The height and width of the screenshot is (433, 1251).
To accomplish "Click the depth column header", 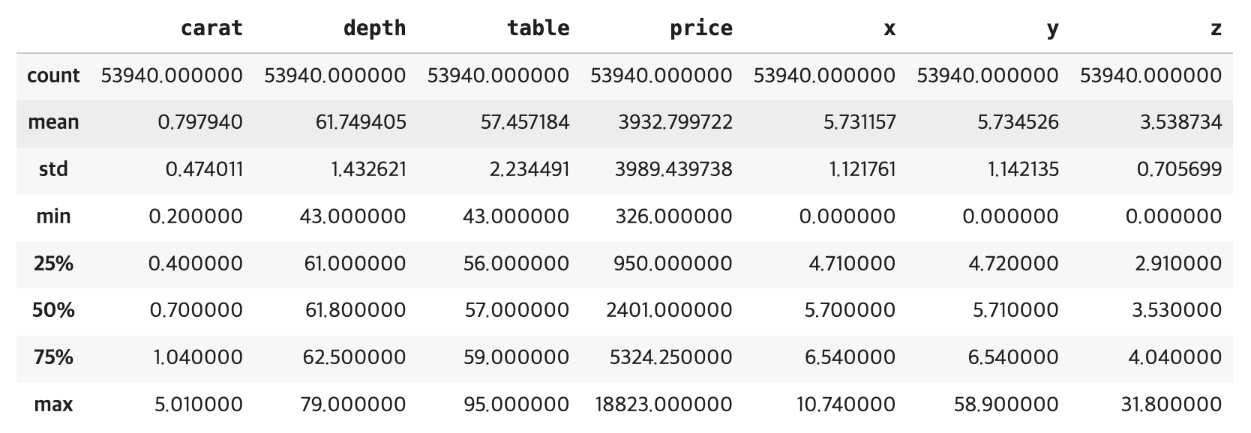I will (x=374, y=28).
